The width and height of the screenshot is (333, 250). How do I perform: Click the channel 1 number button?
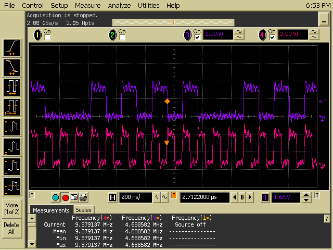[x=37, y=35]
